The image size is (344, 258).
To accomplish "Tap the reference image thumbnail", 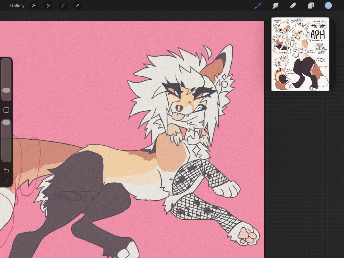I will 300,54.
